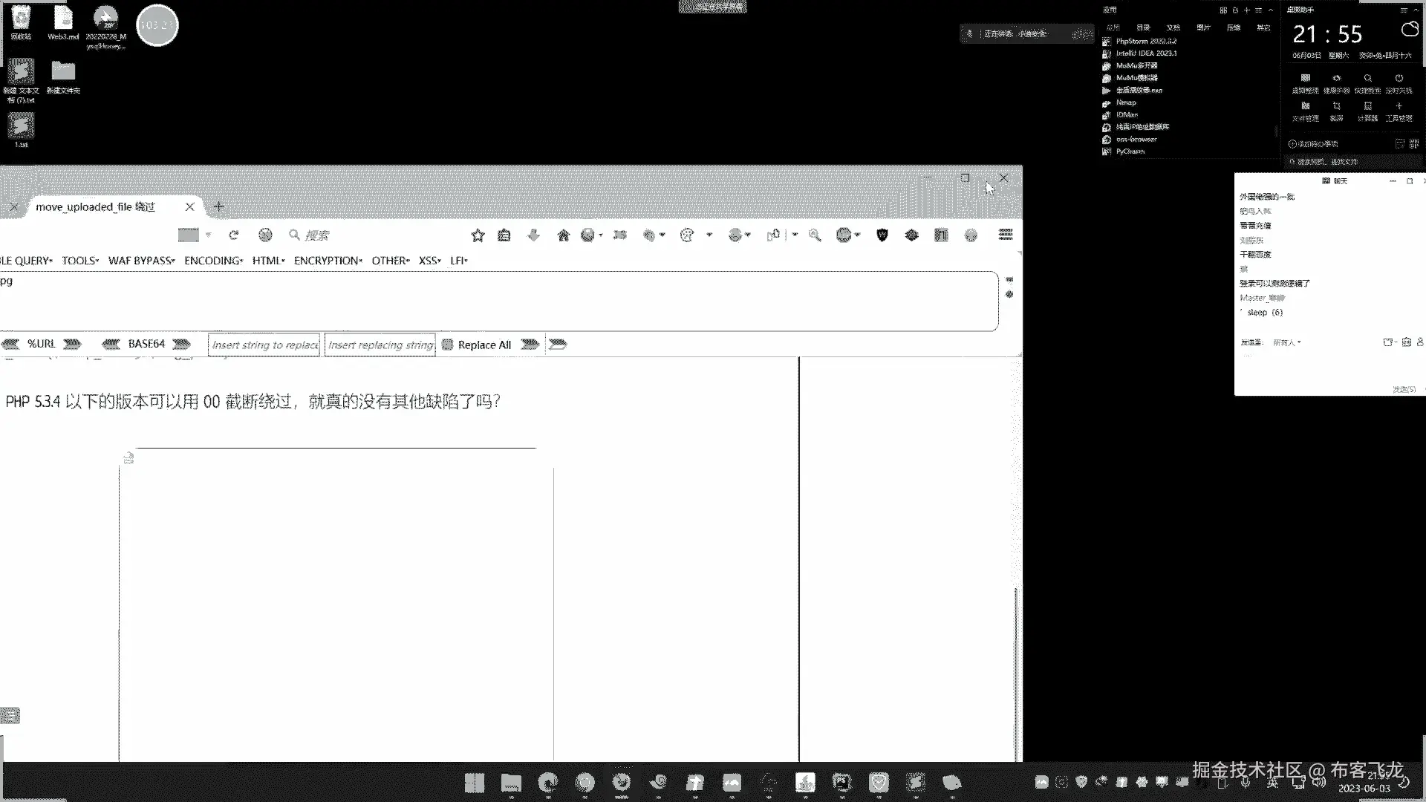Reload the page with the refresh icon
Image resolution: width=1426 pixels, height=802 pixels.
[x=234, y=235]
